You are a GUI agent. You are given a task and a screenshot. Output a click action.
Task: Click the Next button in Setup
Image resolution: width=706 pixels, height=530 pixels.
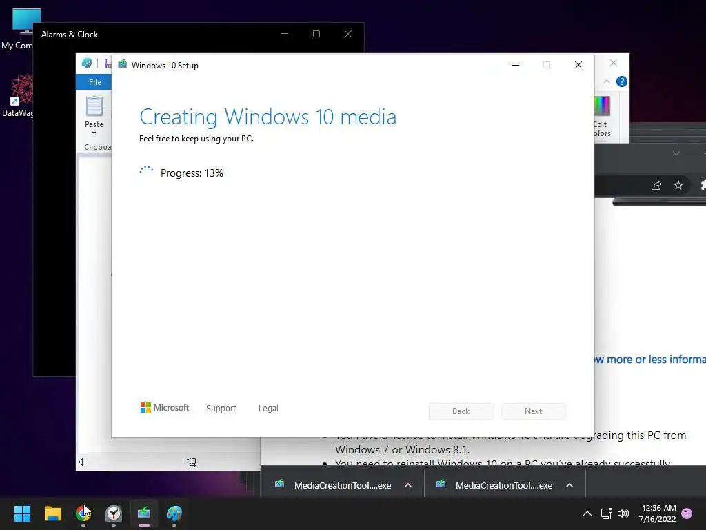(x=533, y=411)
